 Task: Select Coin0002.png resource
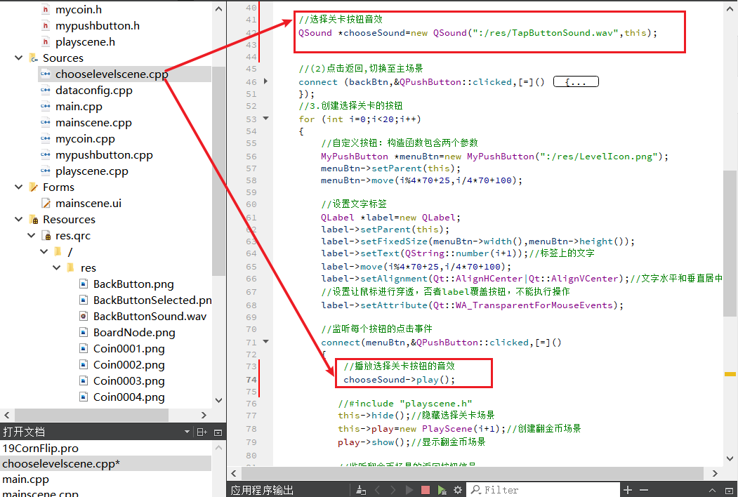129,364
